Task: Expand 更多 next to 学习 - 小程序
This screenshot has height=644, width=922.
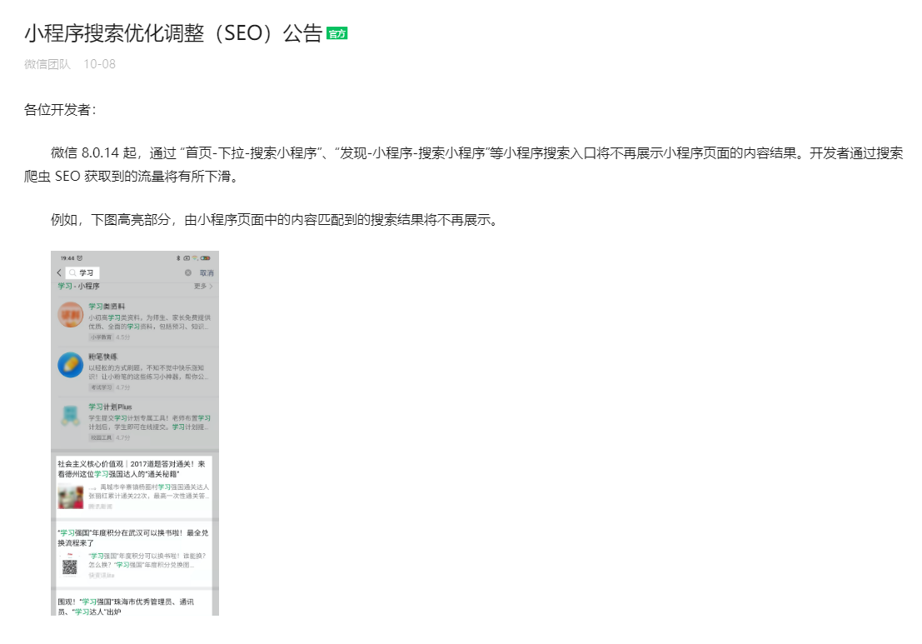Action: (203, 287)
